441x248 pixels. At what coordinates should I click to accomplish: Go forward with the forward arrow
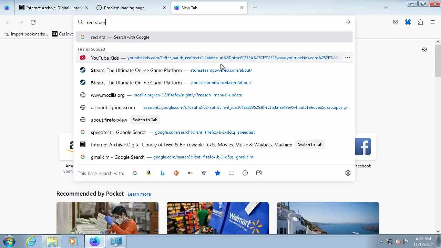[21, 22]
